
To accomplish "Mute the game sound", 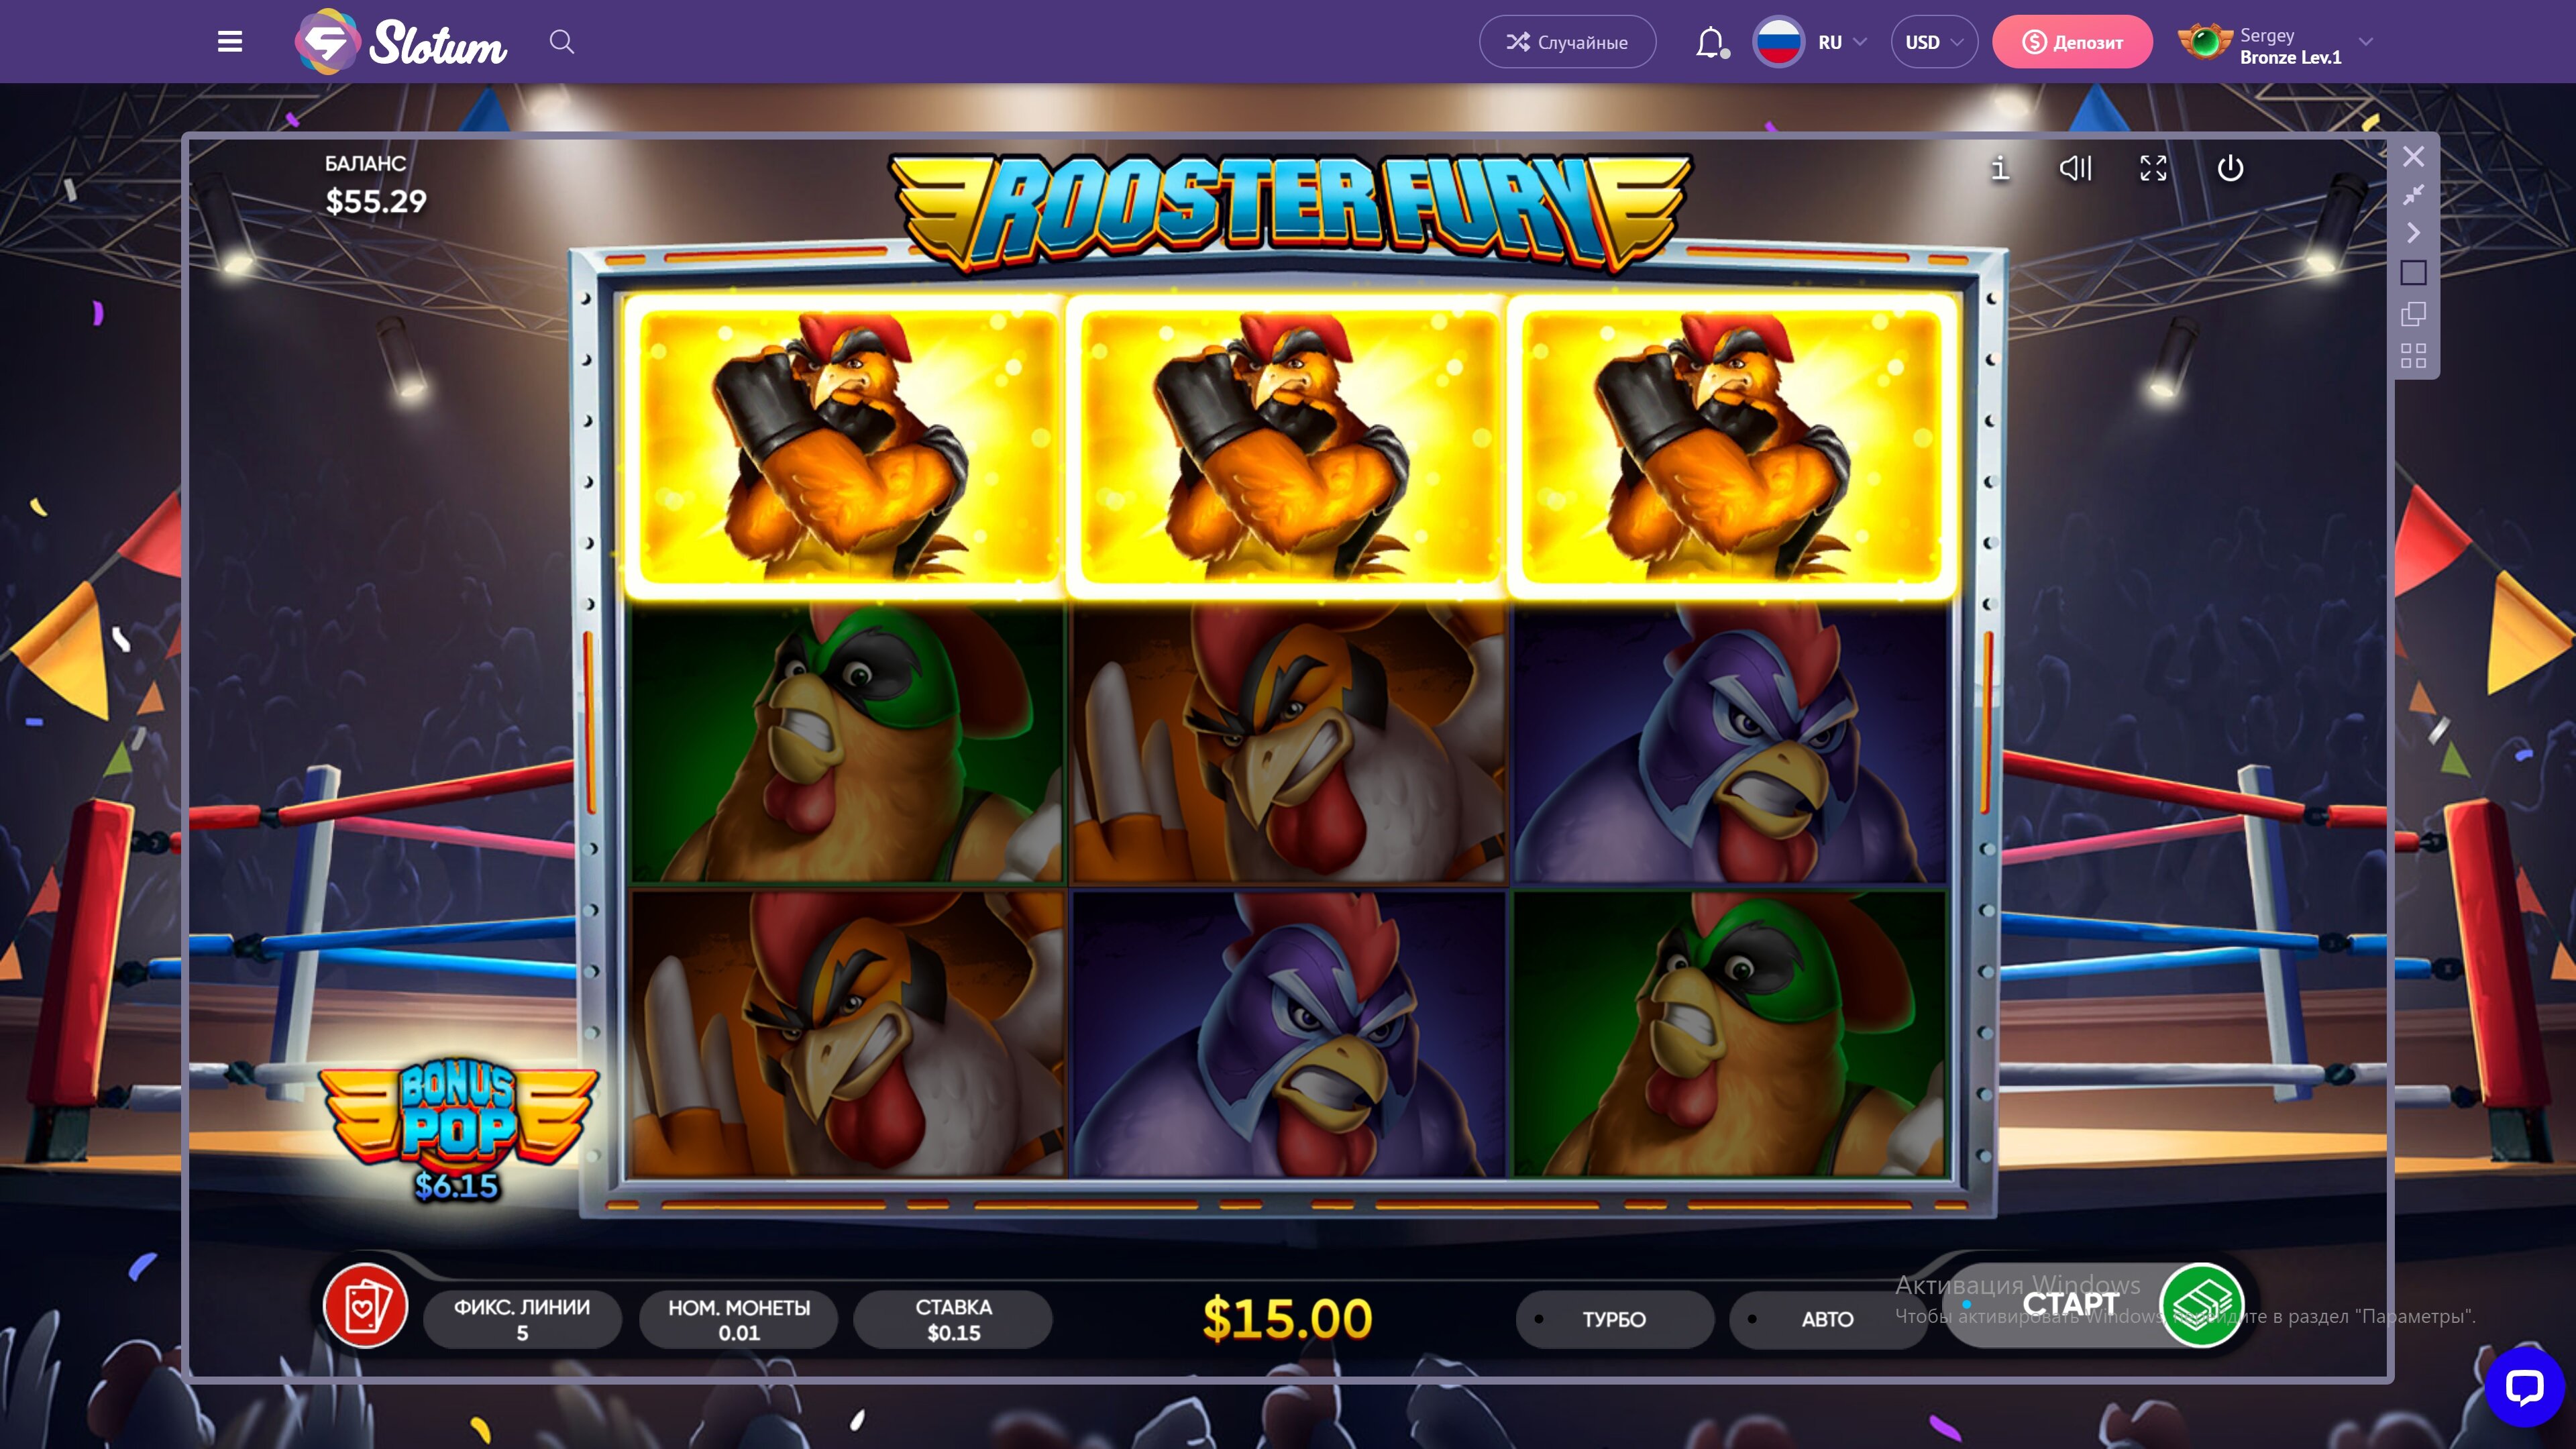I will (x=2076, y=168).
